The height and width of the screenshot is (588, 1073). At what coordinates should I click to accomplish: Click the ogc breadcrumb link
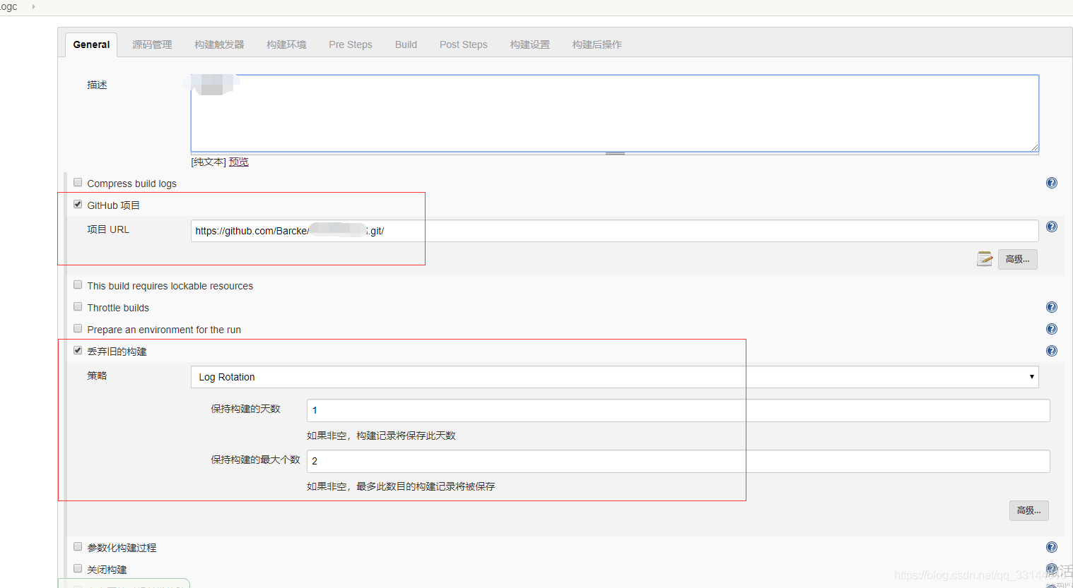click(x=8, y=6)
